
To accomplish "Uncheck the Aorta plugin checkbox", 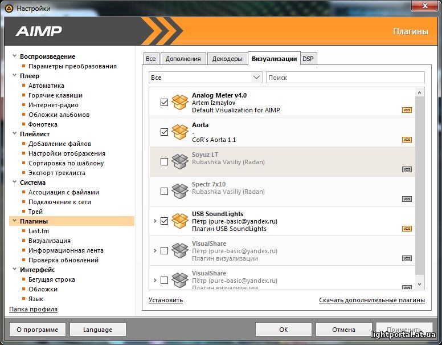I will pyautogui.click(x=164, y=132).
